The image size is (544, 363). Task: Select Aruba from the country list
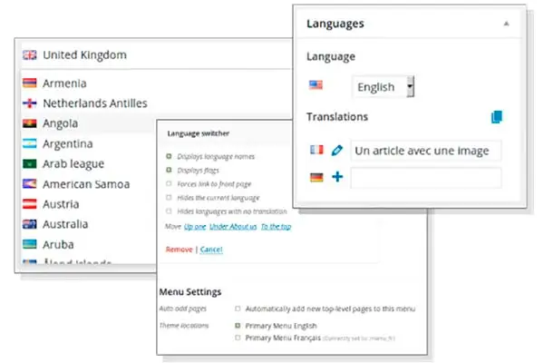[58, 244]
